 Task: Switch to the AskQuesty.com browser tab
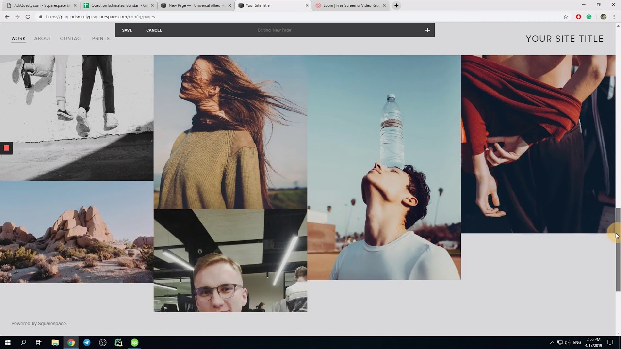pos(41,5)
